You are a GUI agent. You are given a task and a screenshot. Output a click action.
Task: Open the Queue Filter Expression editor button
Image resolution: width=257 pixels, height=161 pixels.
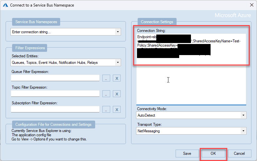click(106, 78)
